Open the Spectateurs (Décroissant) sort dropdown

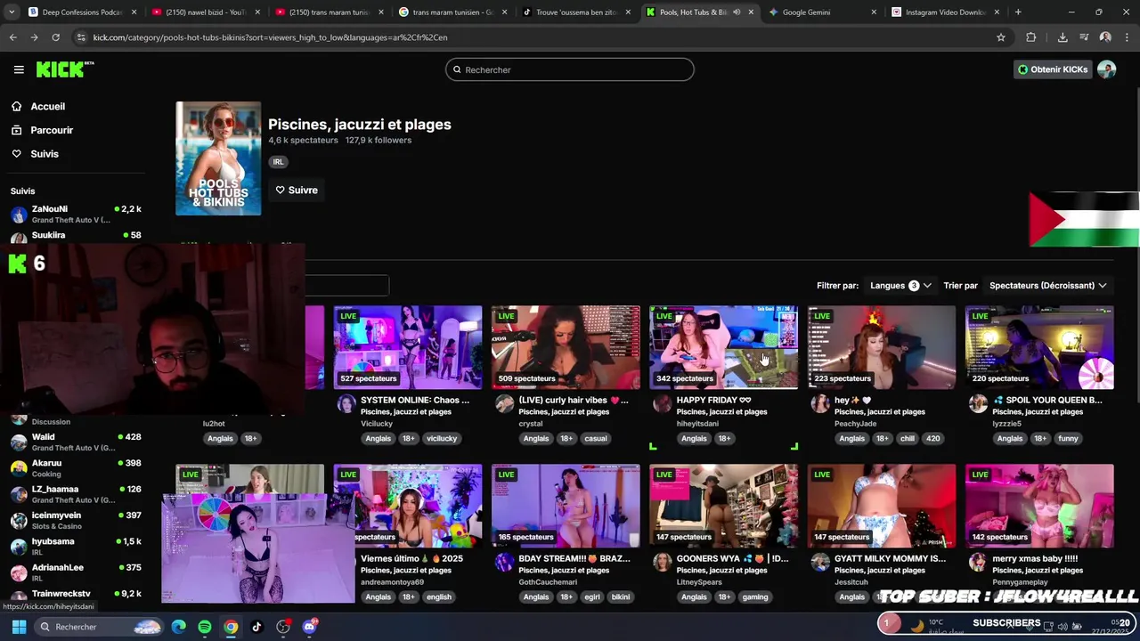click(1047, 286)
